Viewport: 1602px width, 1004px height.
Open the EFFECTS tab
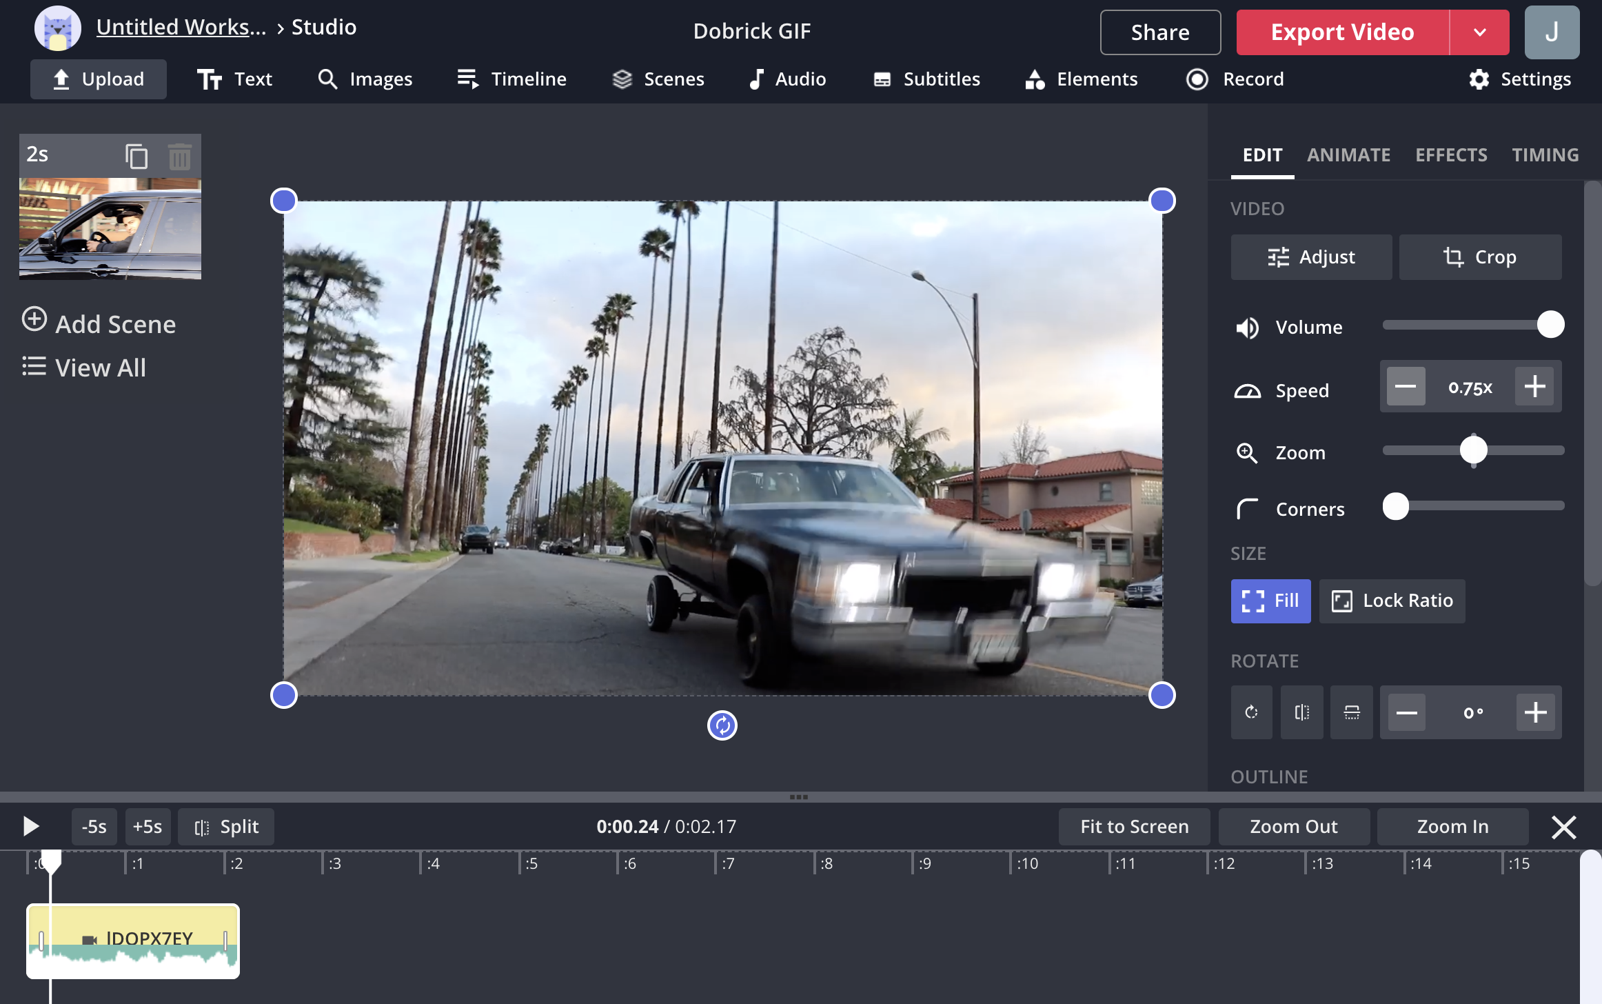(1451, 155)
